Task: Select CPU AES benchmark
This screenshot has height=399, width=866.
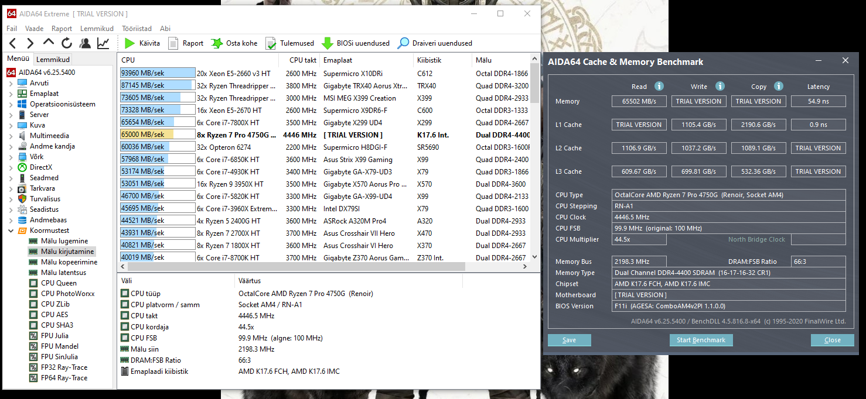Action: (54, 315)
